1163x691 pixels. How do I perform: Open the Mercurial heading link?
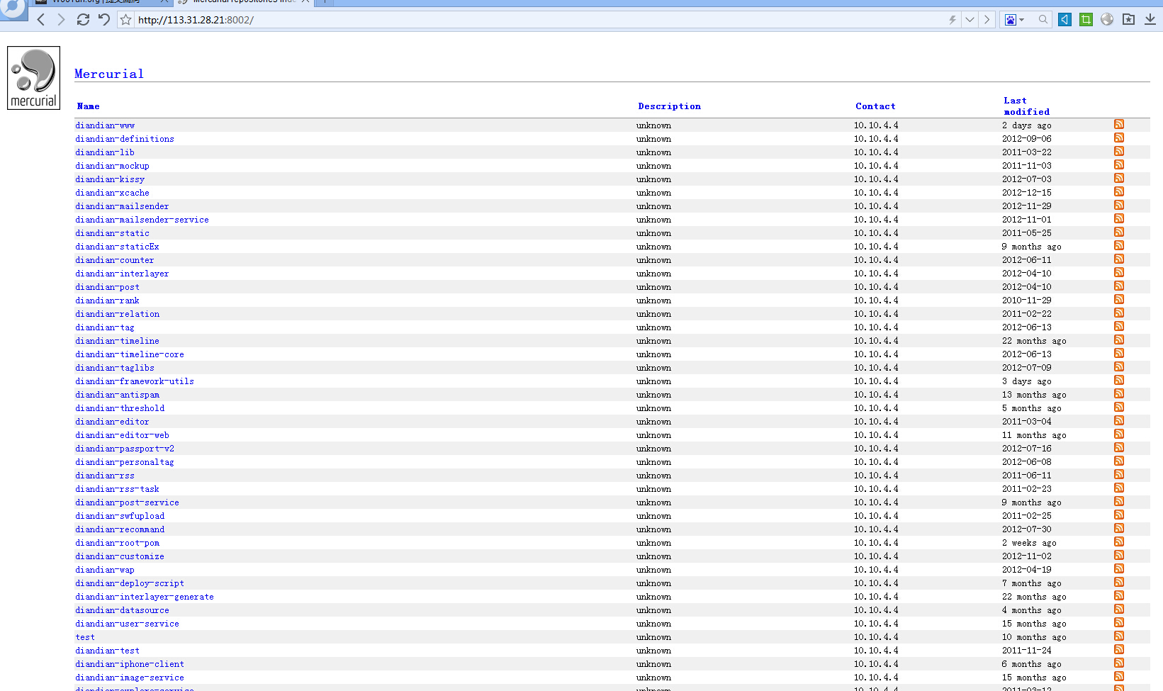[109, 74]
